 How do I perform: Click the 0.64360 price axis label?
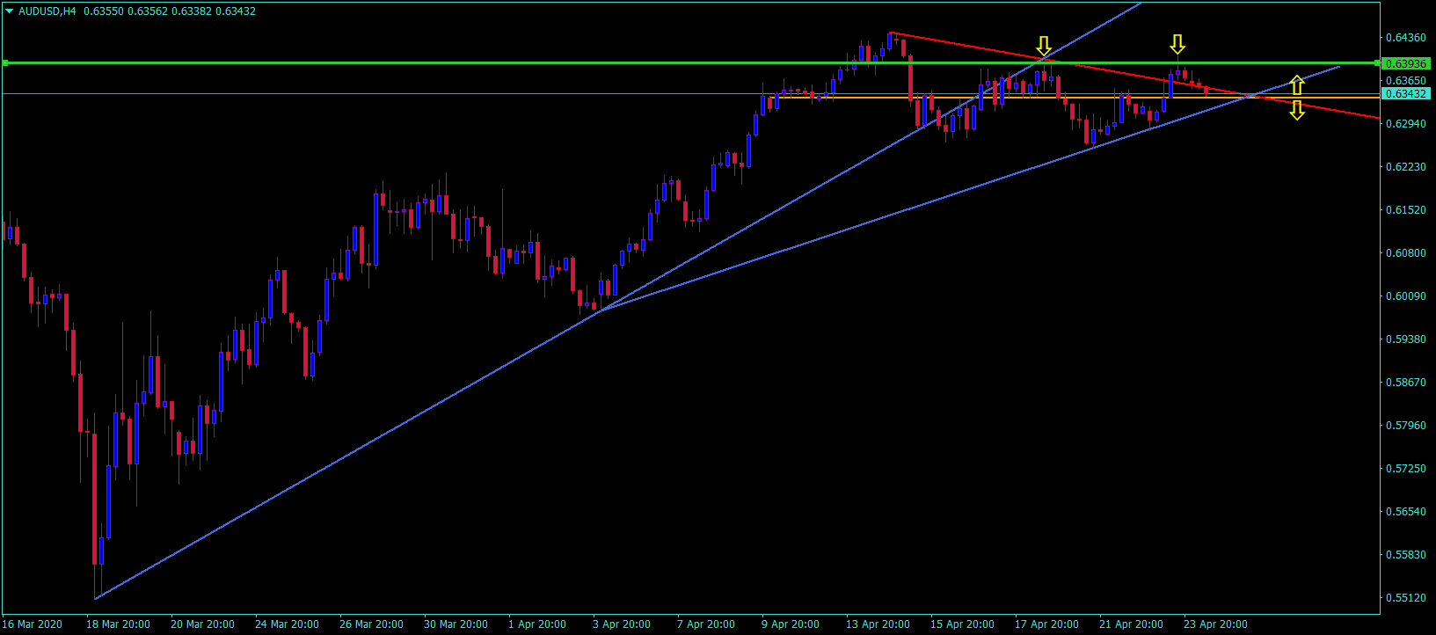tap(1405, 38)
